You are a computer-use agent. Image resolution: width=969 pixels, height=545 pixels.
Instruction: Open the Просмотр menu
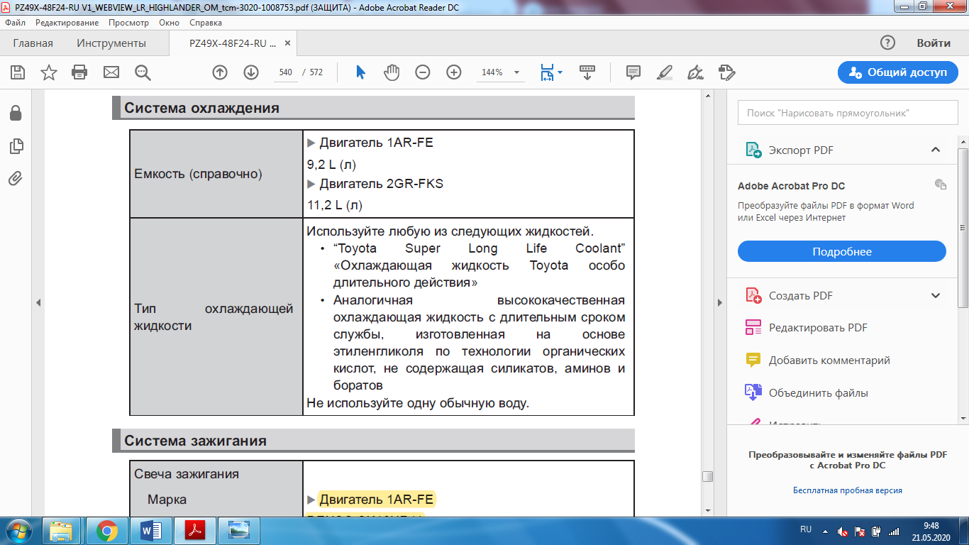pos(129,23)
